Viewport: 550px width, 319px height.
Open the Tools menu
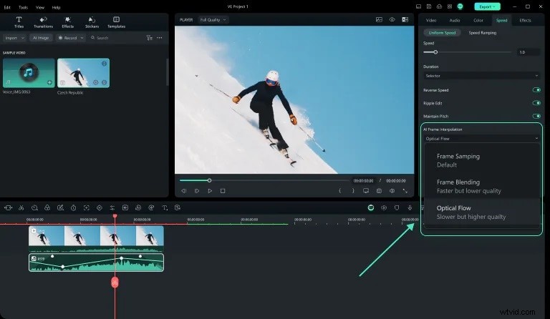(x=23, y=6)
